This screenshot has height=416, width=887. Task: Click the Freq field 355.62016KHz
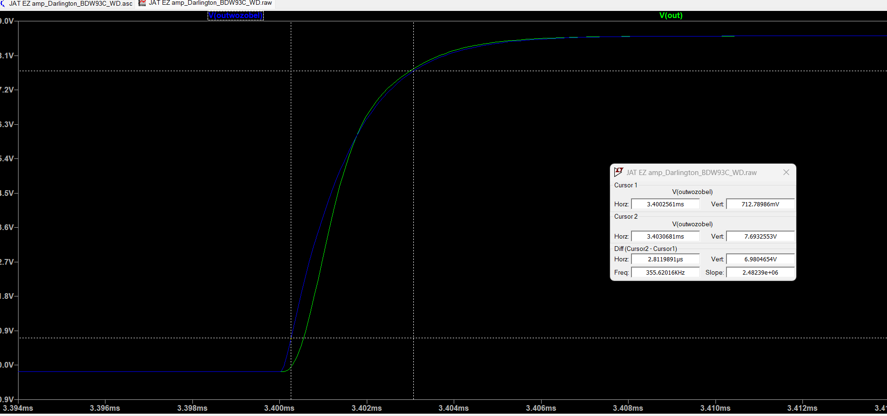pos(665,272)
